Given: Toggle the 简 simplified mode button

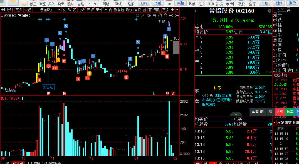Looking at the screenshot, I should (x=75, y=10).
